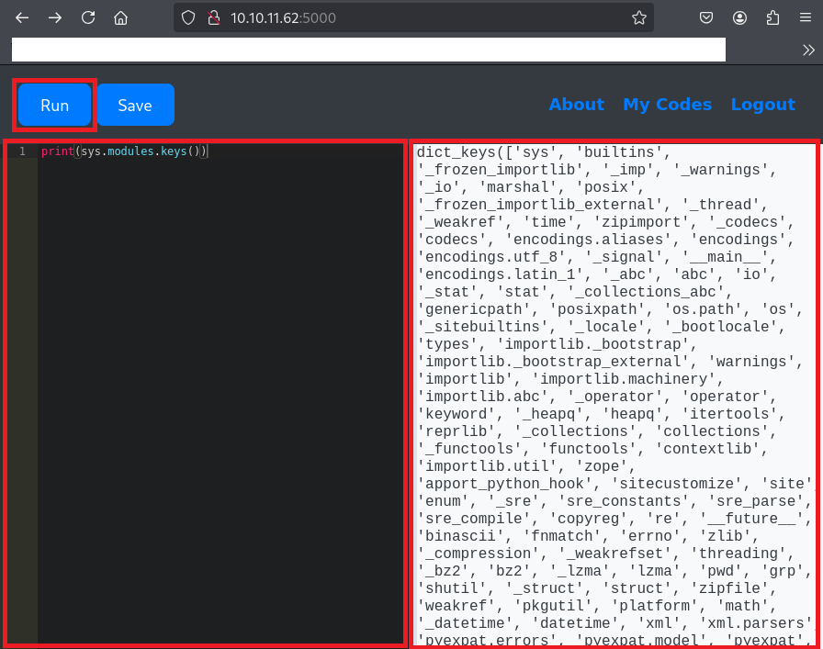Click the browser forward arrow
This screenshot has height=649, width=823.
click(x=55, y=17)
